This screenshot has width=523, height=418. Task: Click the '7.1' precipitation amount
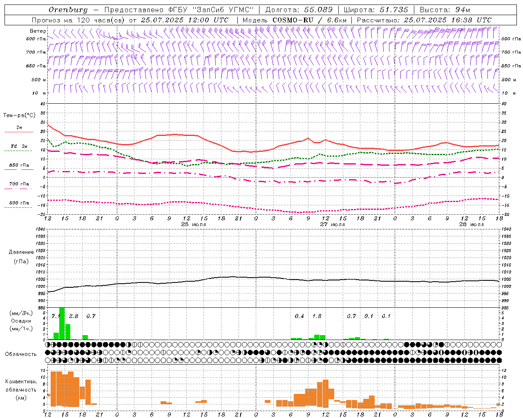[x=56, y=316]
